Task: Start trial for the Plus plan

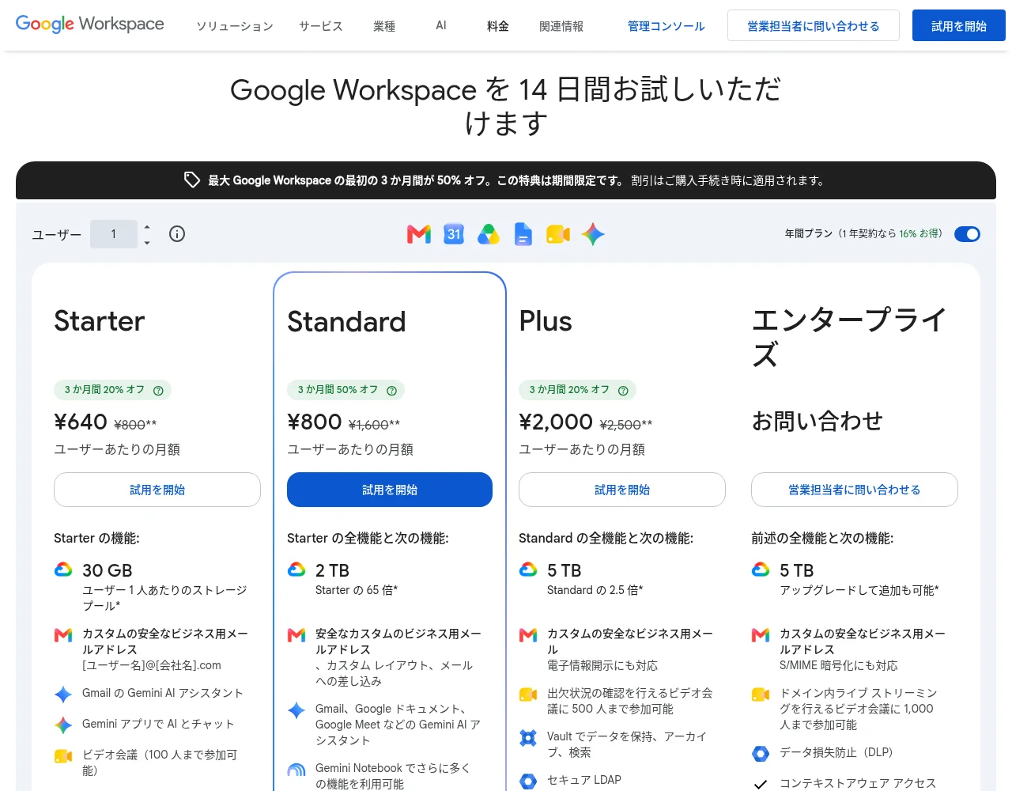Action: (622, 490)
